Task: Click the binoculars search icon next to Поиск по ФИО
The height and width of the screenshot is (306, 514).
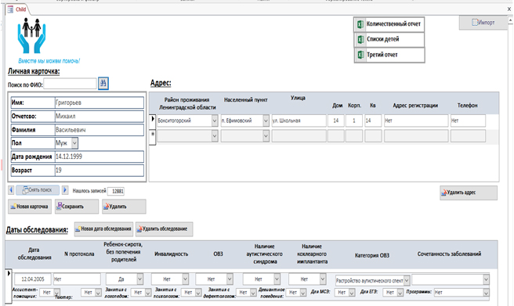Action: (103, 84)
